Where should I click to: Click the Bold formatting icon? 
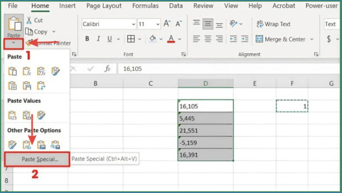tap(87, 39)
